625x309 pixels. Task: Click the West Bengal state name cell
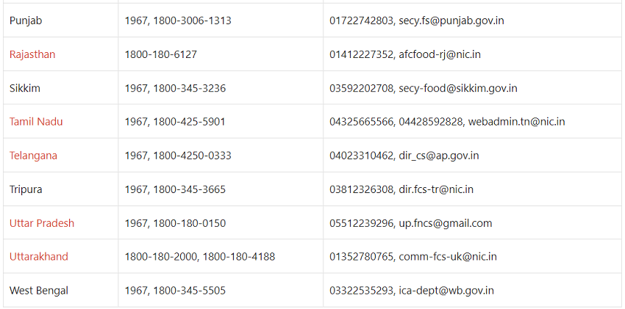pos(39,291)
